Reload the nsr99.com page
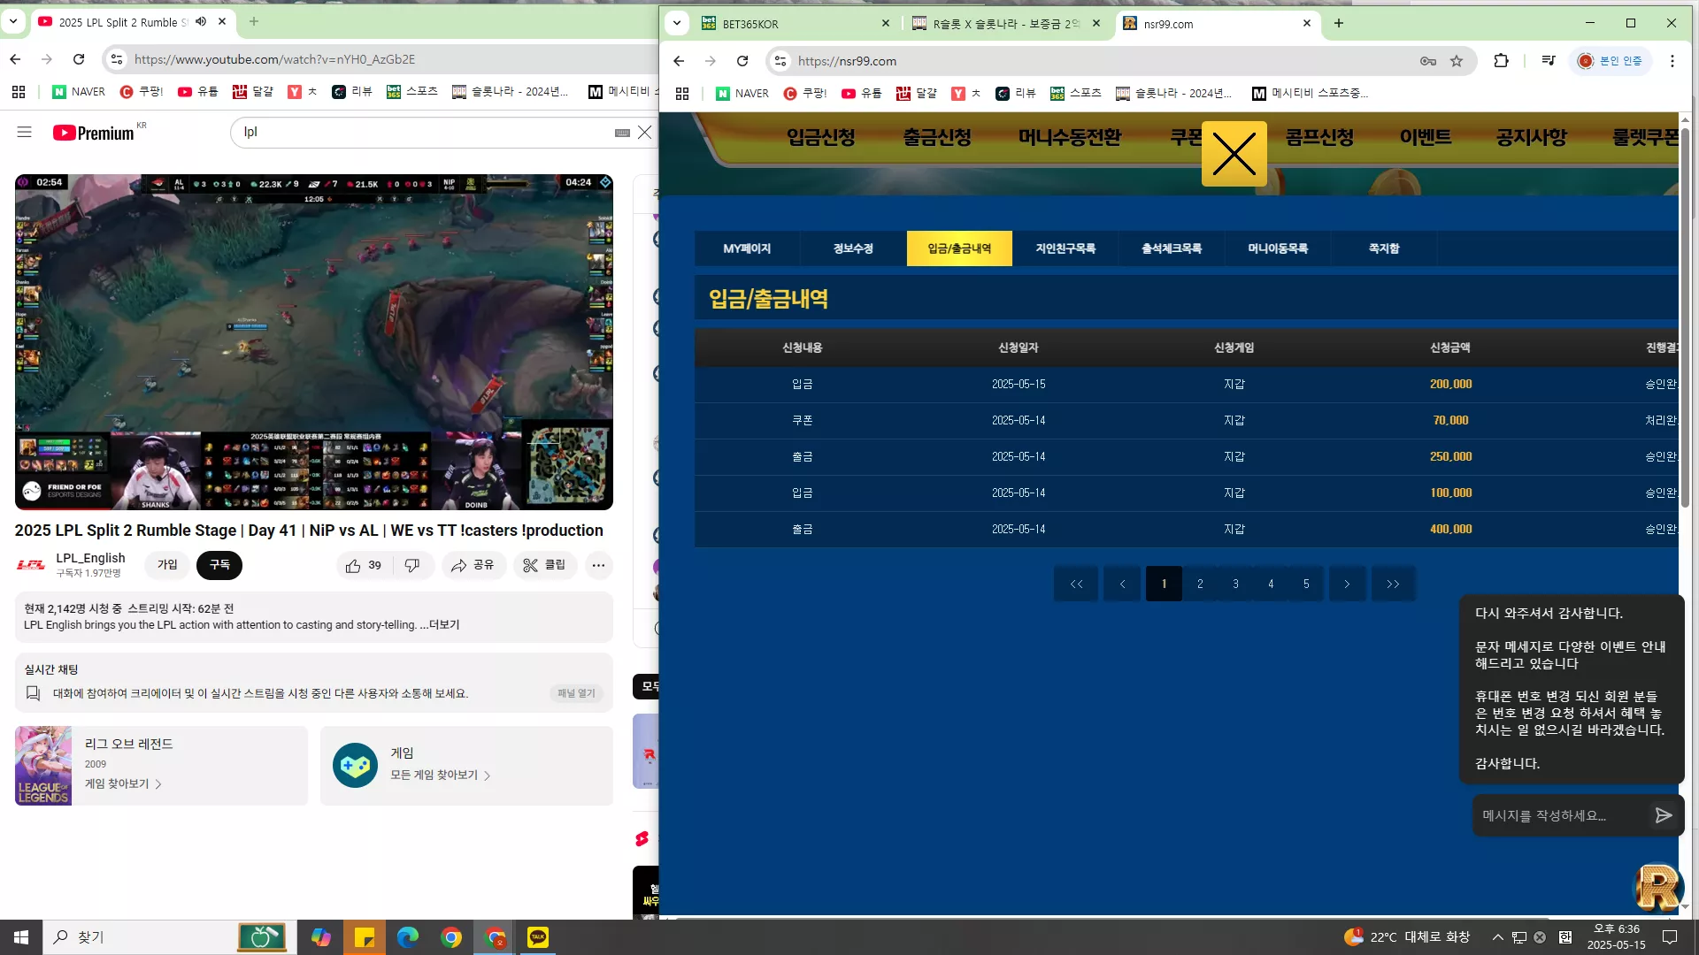This screenshot has height=955, width=1699. [x=742, y=61]
